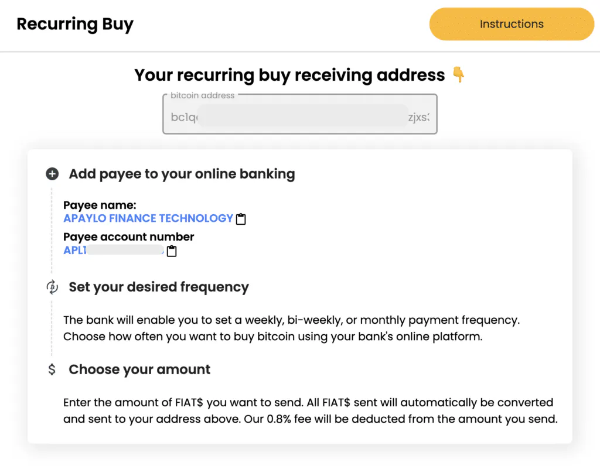The image size is (600, 473).
Task: Click the dollar sign icon beside Choose amount
Action: click(52, 369)
